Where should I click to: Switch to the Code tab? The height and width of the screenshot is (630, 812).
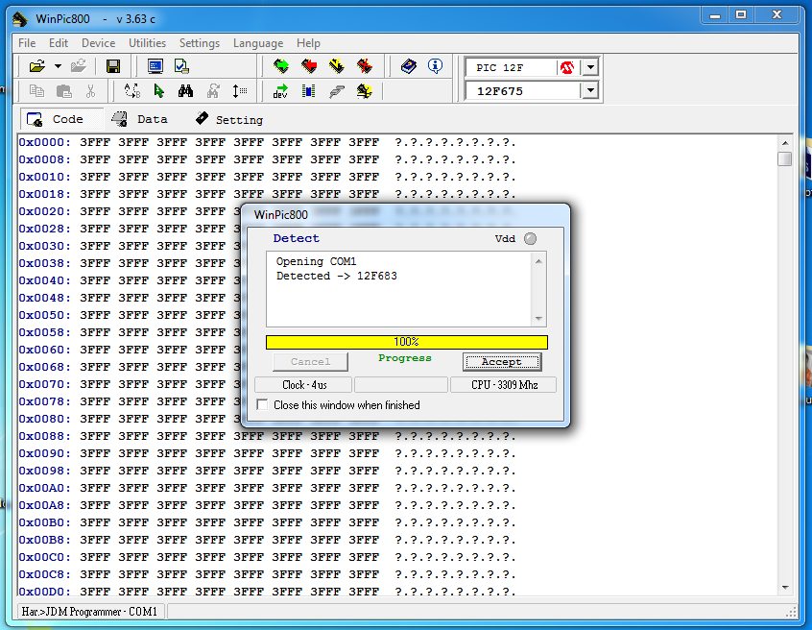[61, 119]
